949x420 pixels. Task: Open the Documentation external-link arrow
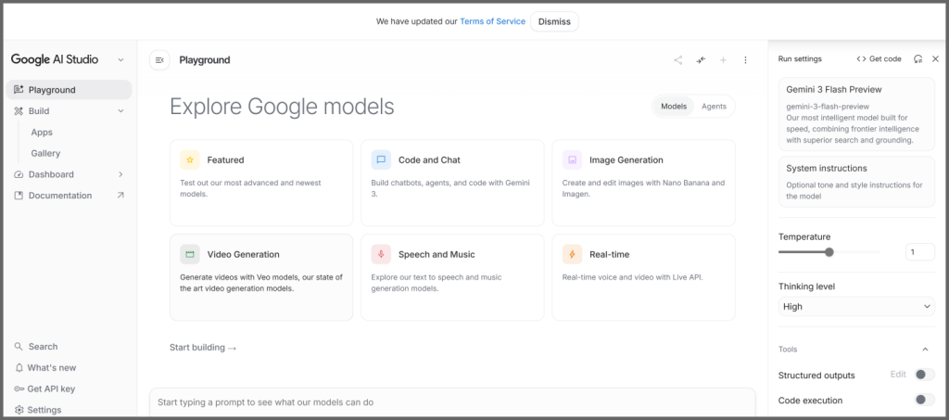tap(120, 195)
